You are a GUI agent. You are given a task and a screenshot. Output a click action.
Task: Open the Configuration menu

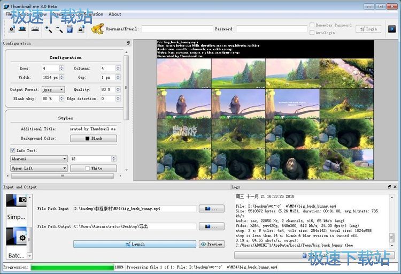(x=89, y=14)
